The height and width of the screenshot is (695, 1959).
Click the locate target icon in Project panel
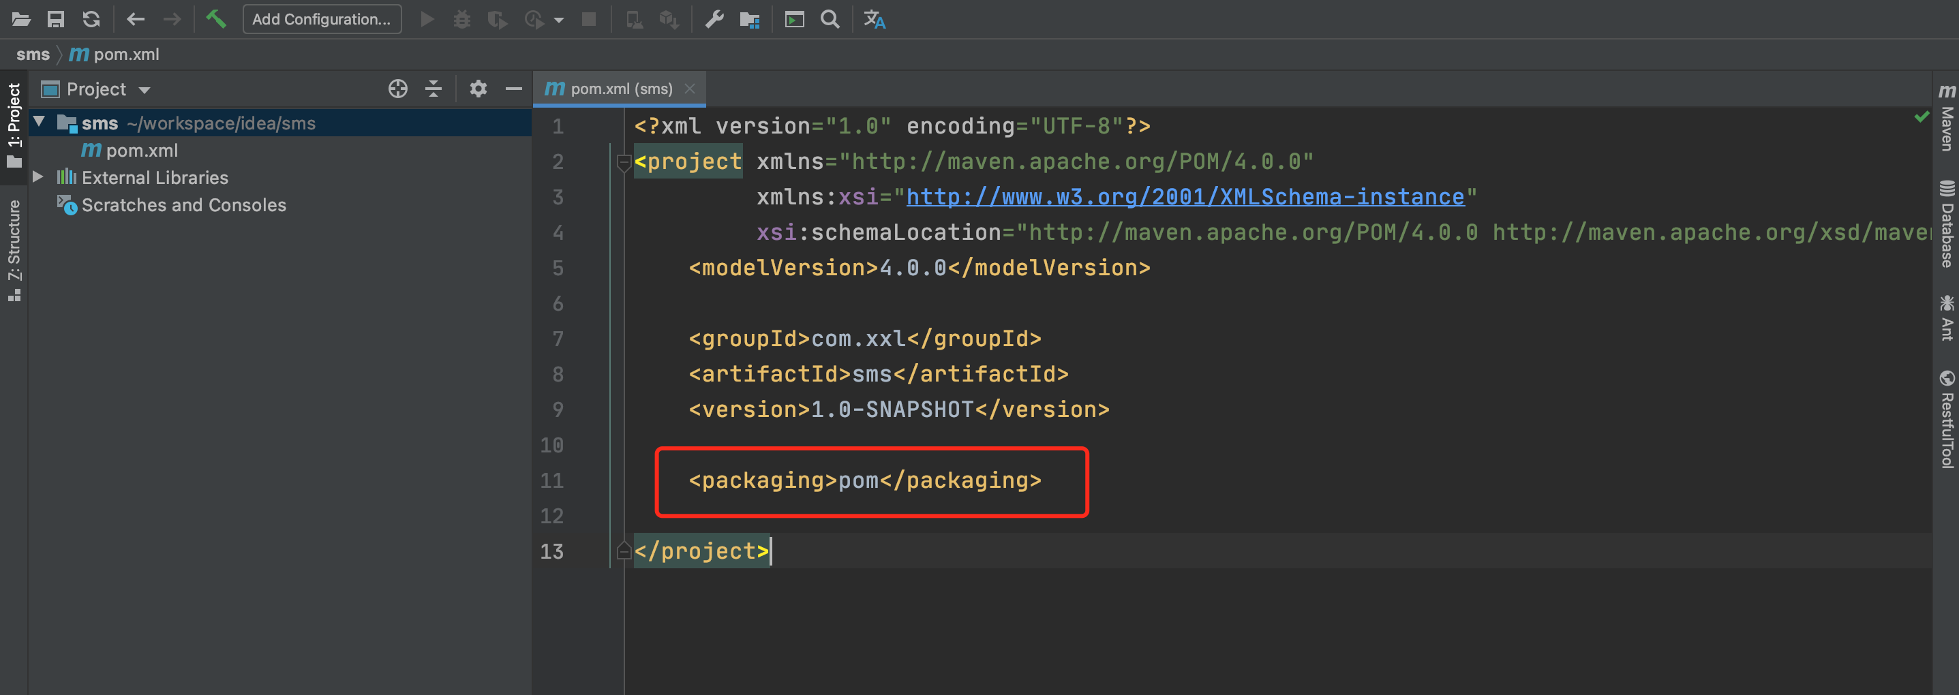pos(398,89)
